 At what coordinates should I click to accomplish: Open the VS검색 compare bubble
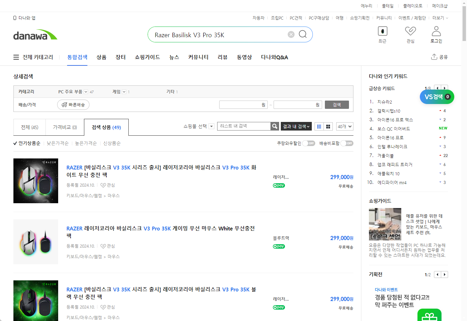(x=437, y=97)
